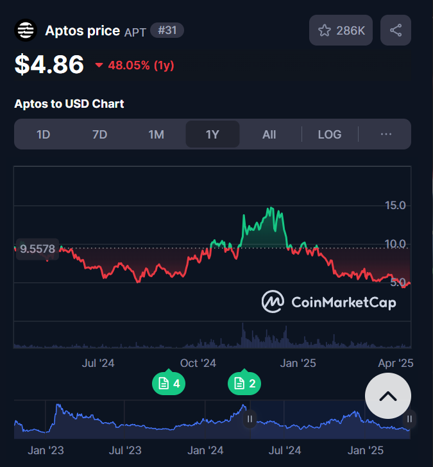Click the 9.5578 reference price label

(37, 249)
